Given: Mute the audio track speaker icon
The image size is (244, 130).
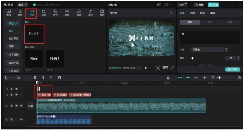Looking at the screenshot, I should click(x=21, y=119).
